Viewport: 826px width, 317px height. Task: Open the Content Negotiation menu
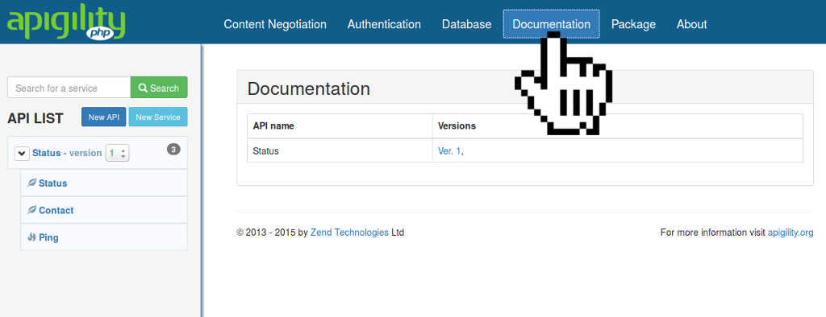(x=275, y=24)
